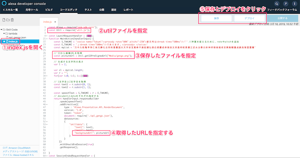Collapse the lambda folder arrow
300x158 pixels.
point(4,33)
